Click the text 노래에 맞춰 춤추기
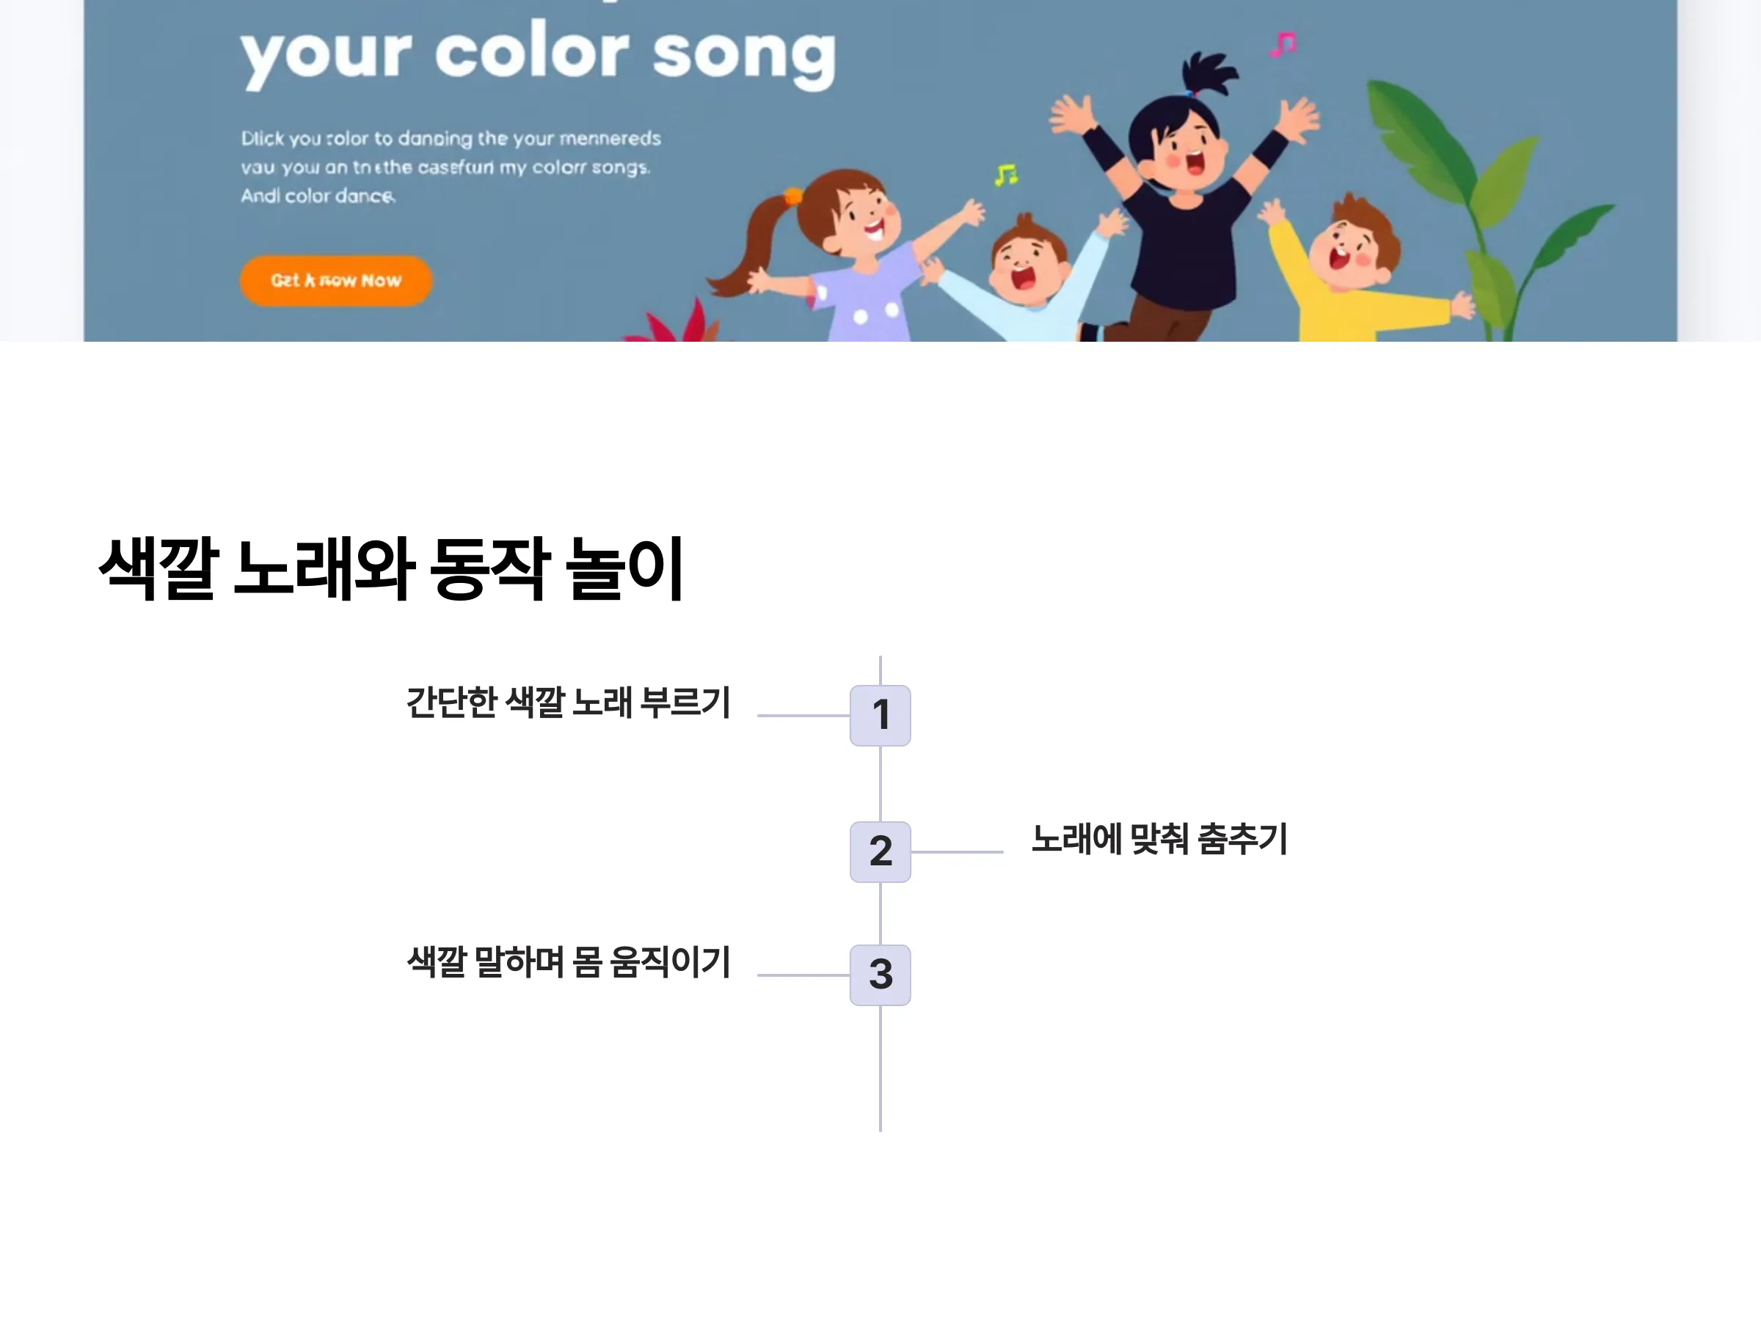Image resolution: width=1761 pixels, height=1320 pixels. pos(1159,839)
